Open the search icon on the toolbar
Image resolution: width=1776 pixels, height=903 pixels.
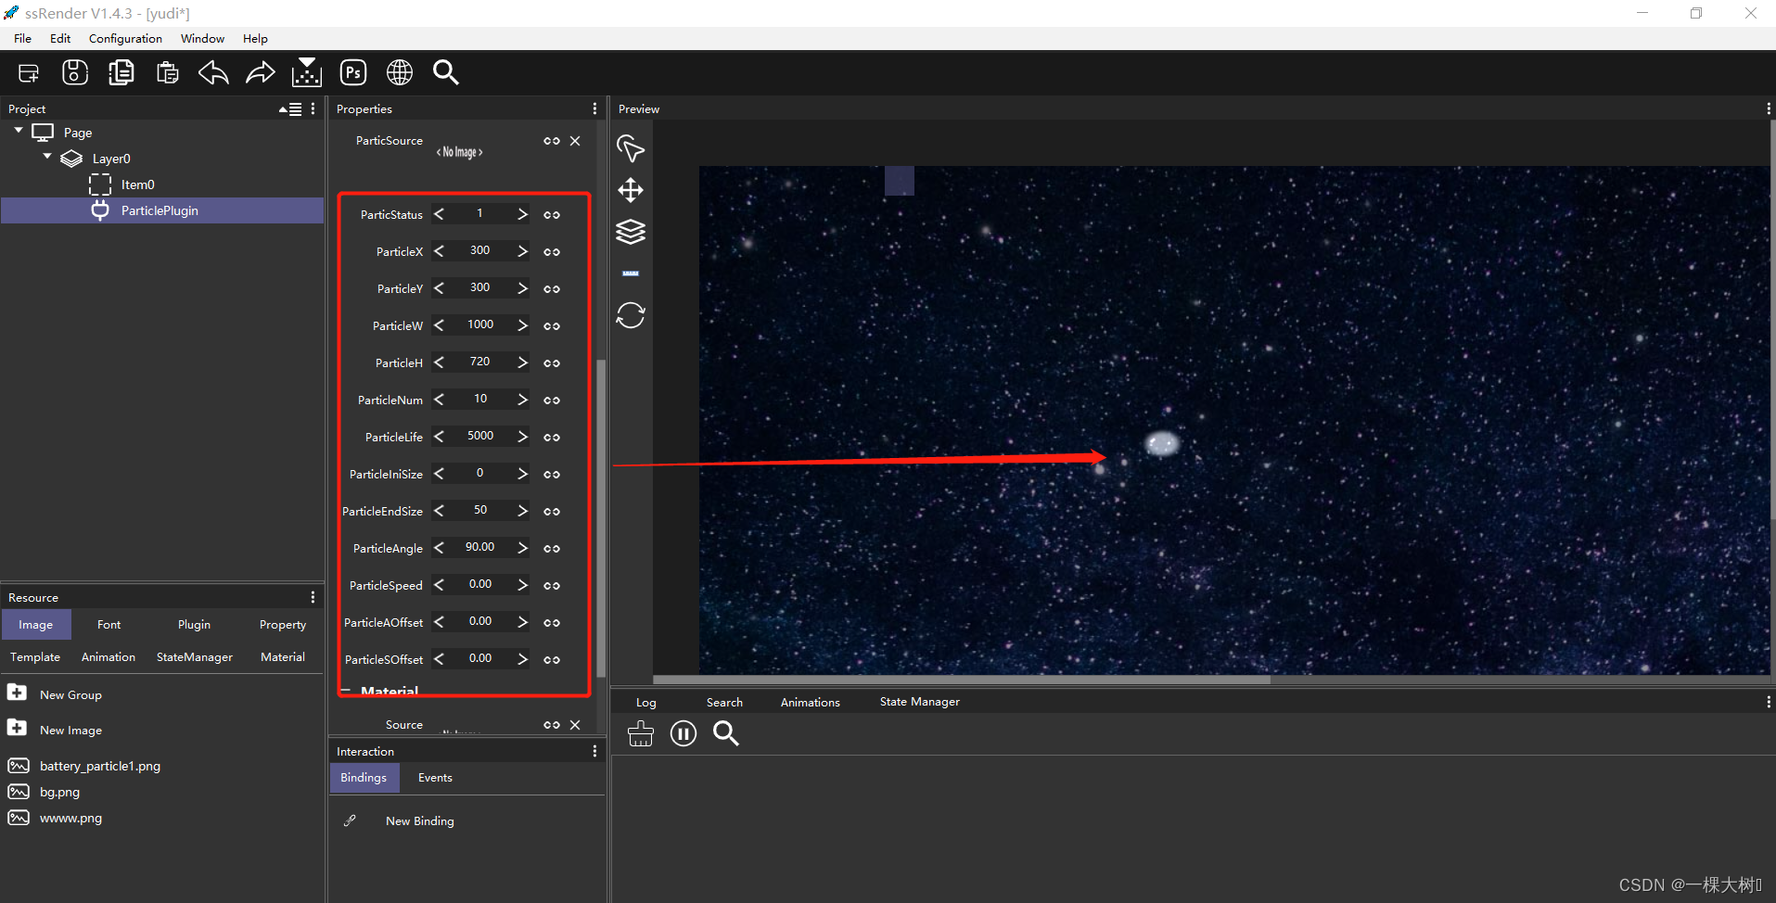445,72
